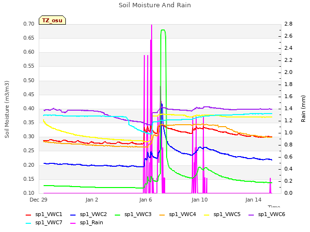Click the orange sp1_VWC4 legend color marker
310x232 pixels.
point(162,215)
